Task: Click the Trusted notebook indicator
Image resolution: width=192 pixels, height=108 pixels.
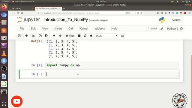Action: coord(152,28)
